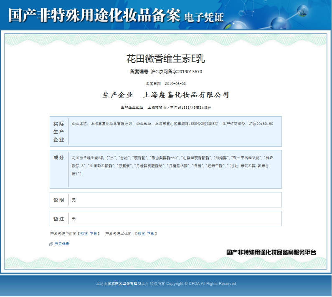This screenshot has width=332, height=297.
Task: Select the 生产企业地址 address line
Action: pyautogui.click(x=166, y=107)
